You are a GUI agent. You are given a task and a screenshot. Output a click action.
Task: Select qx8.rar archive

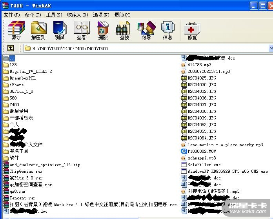(15, 191)
